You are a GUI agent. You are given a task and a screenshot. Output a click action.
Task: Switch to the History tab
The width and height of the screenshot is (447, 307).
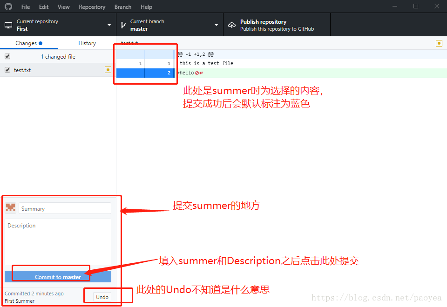point(87,43)
